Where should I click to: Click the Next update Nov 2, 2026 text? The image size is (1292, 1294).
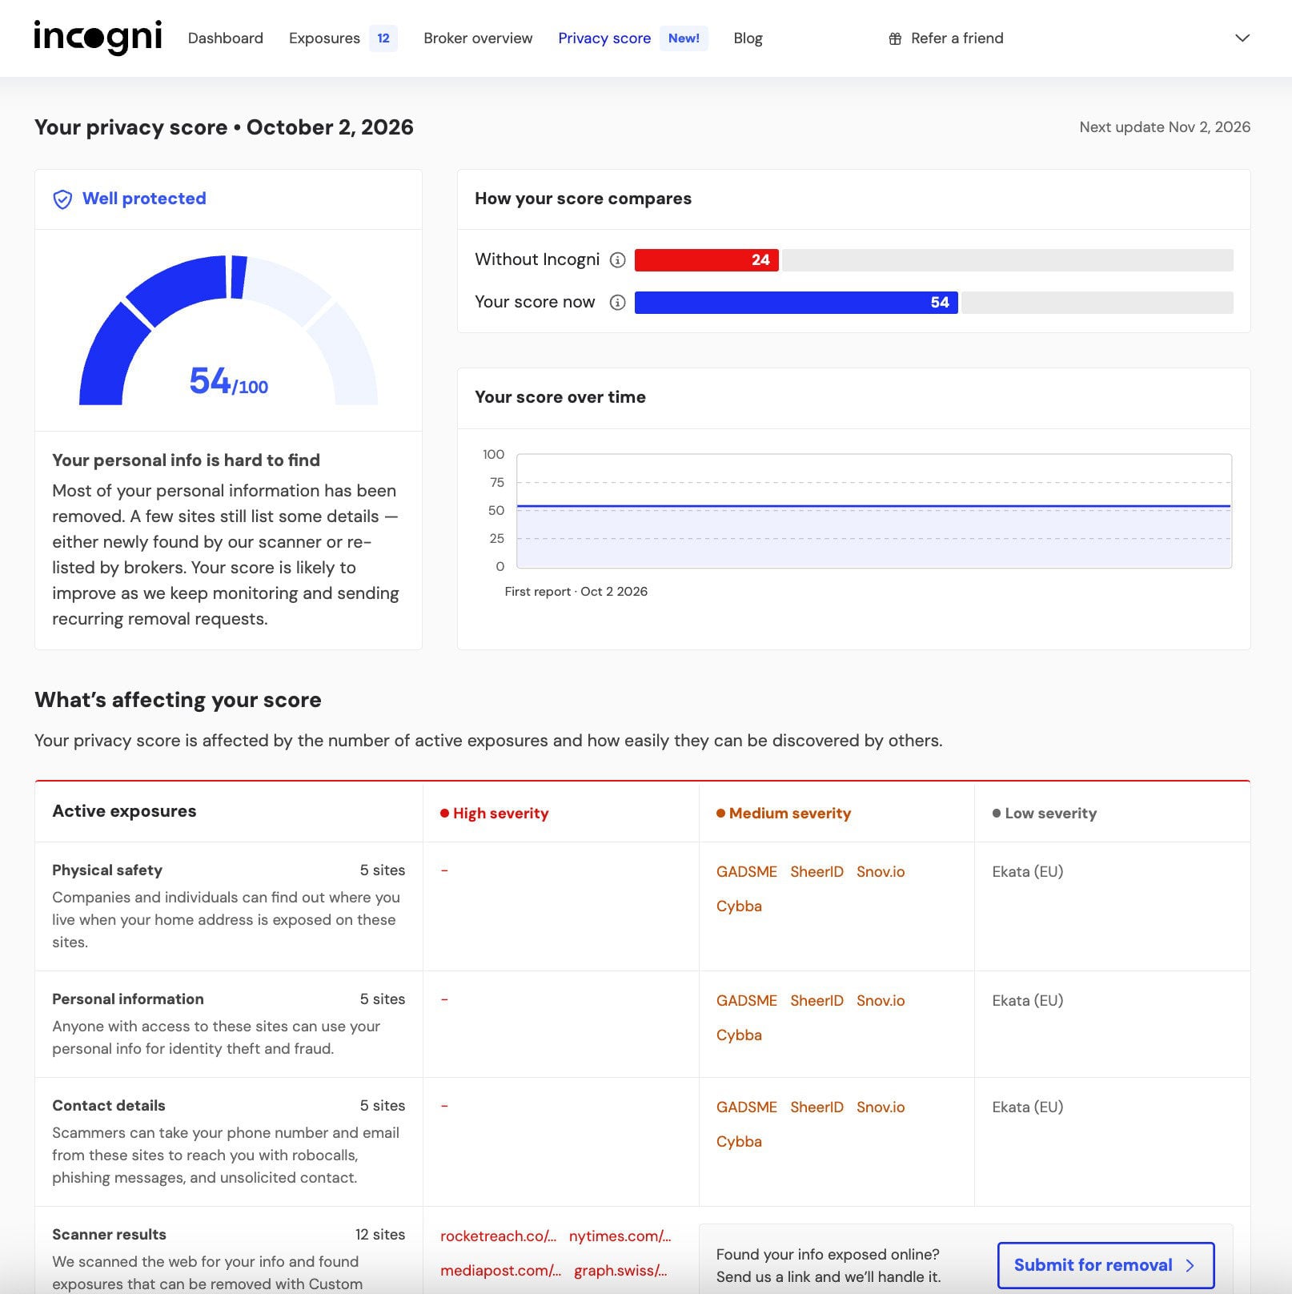click(x=1165, y=127)
